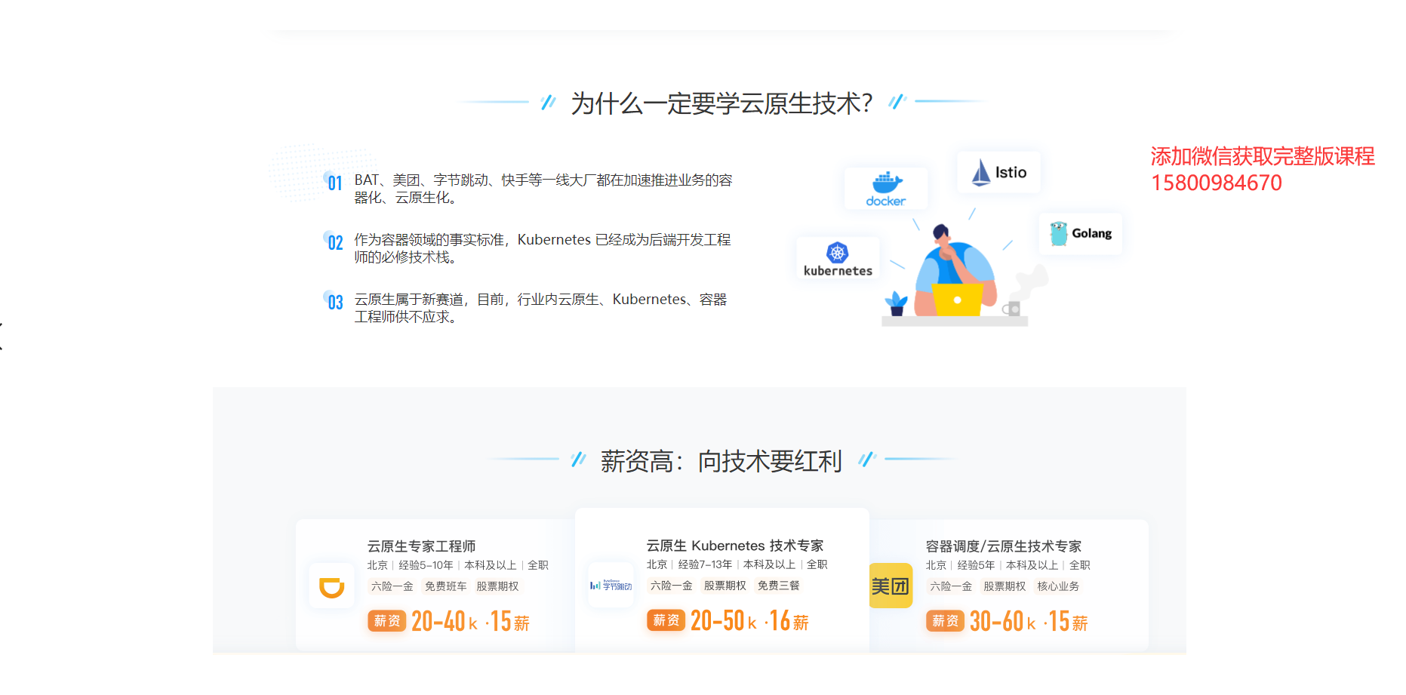Click the 01 number badge
Image resolution: width=1406 pixels, height=695 pixels.
click(334, 182)
